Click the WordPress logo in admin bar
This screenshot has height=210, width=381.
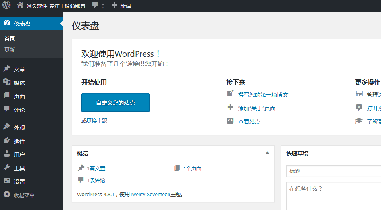tap(6, 6)
